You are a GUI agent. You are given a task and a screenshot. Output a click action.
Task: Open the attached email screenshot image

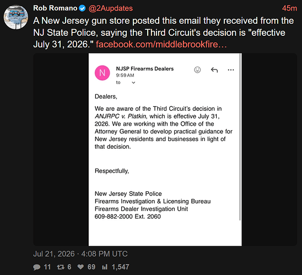click(x=165, y=149)
